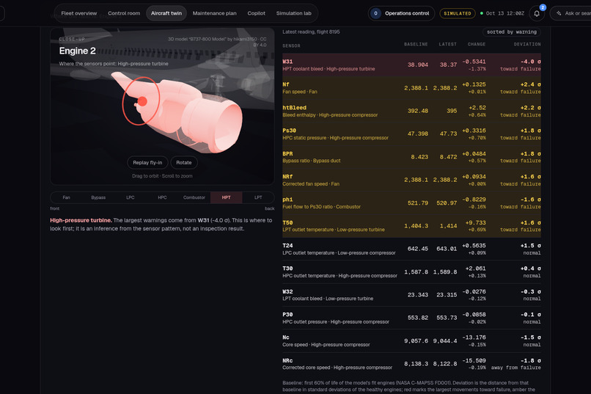Select the LPC engine section
The height and width of the screenshot is (394, 591).
coord(131,197)
